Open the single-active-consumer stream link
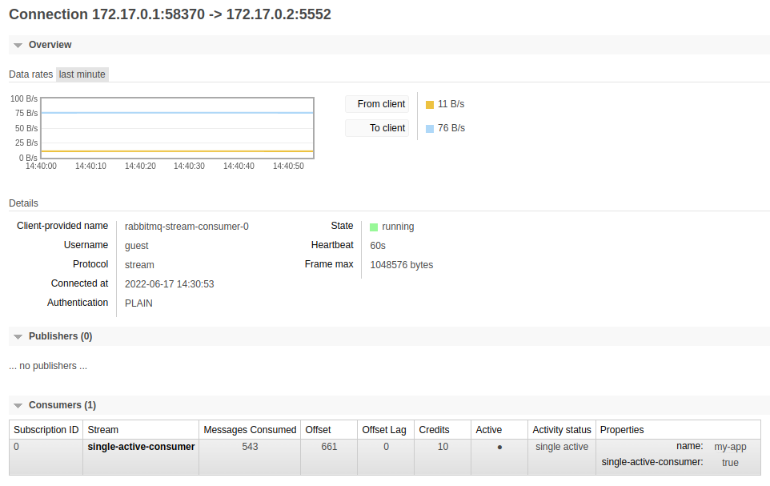 click(x=141, y=447)
